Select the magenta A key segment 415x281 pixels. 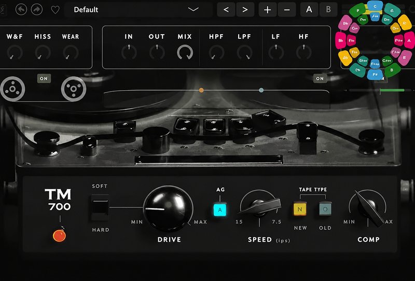click(409, 40)
